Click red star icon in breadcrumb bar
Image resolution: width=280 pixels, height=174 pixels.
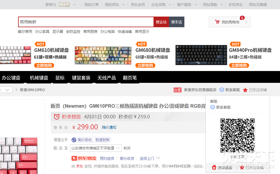(x=245, y=90)
